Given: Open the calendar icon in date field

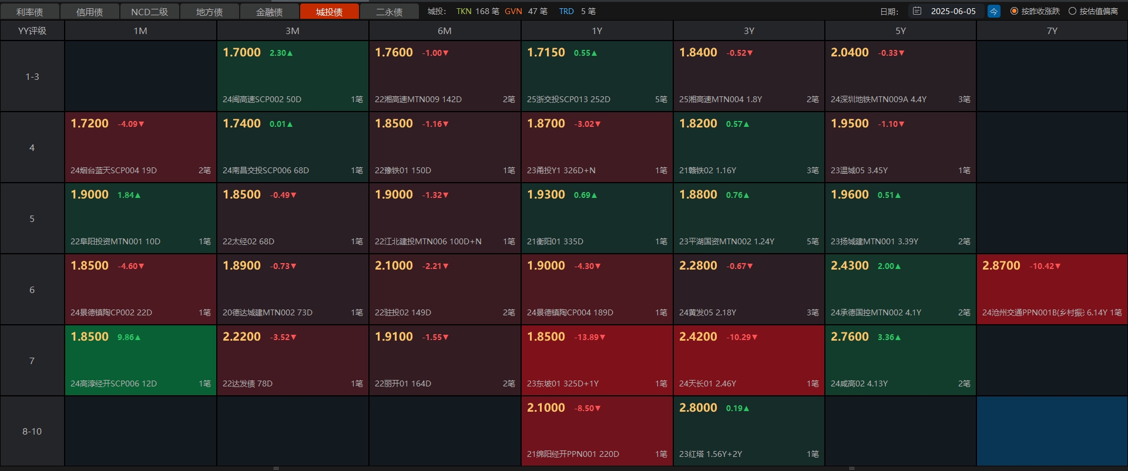Looking at the screenshot, I should point(916,11).
